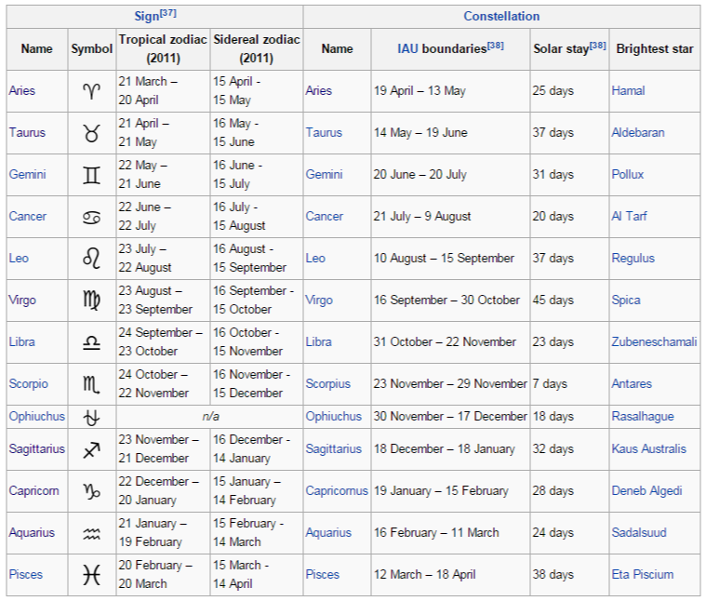This screenshot has height=601, width=706.
Task: Open the Pisces sign link
Action: [x=26, y=574]
